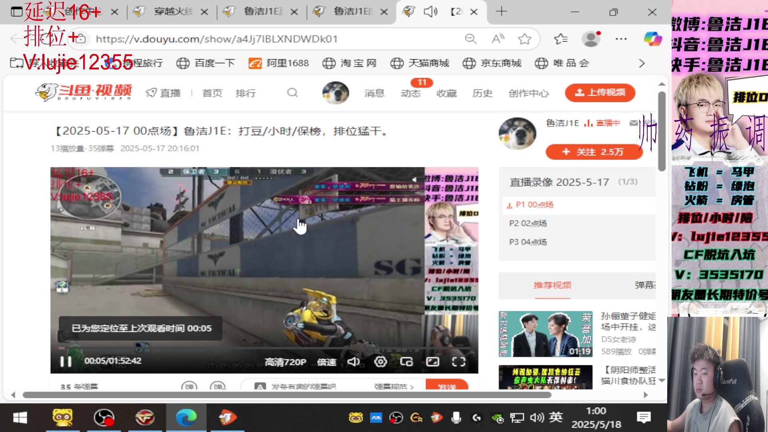The image size is (768, 432).
Task: Open 京东商城 bookmark
Action: tap(492, 63)
